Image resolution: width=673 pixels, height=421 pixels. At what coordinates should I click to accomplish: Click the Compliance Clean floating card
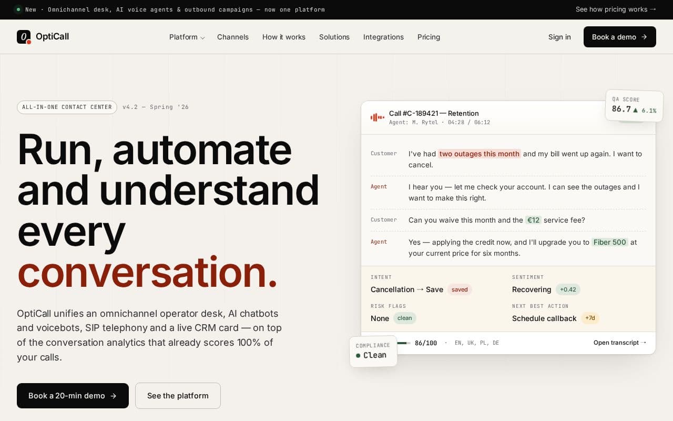(x=373, y=351)
